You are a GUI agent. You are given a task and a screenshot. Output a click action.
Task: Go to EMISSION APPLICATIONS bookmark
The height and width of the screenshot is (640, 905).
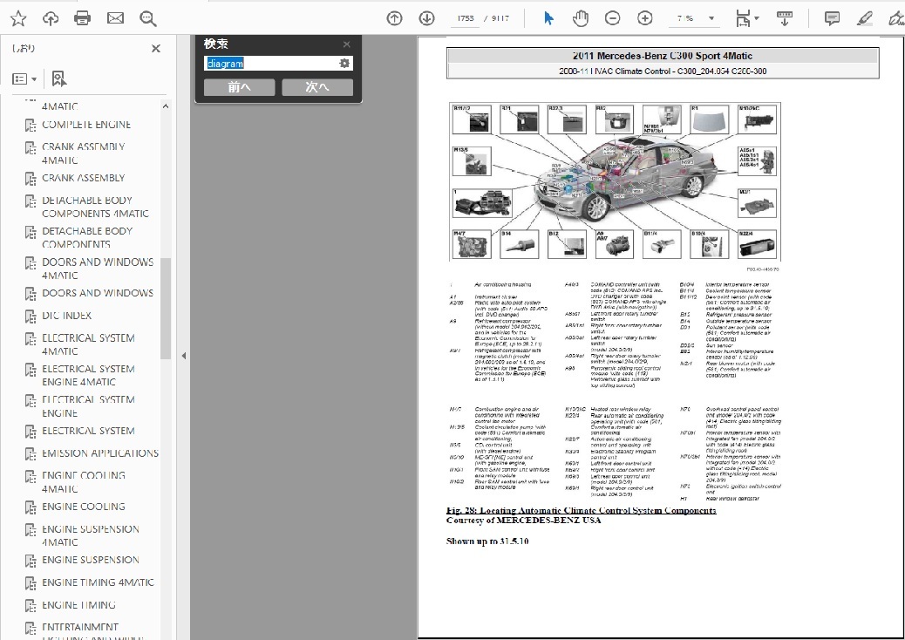(x=100, y=453)
